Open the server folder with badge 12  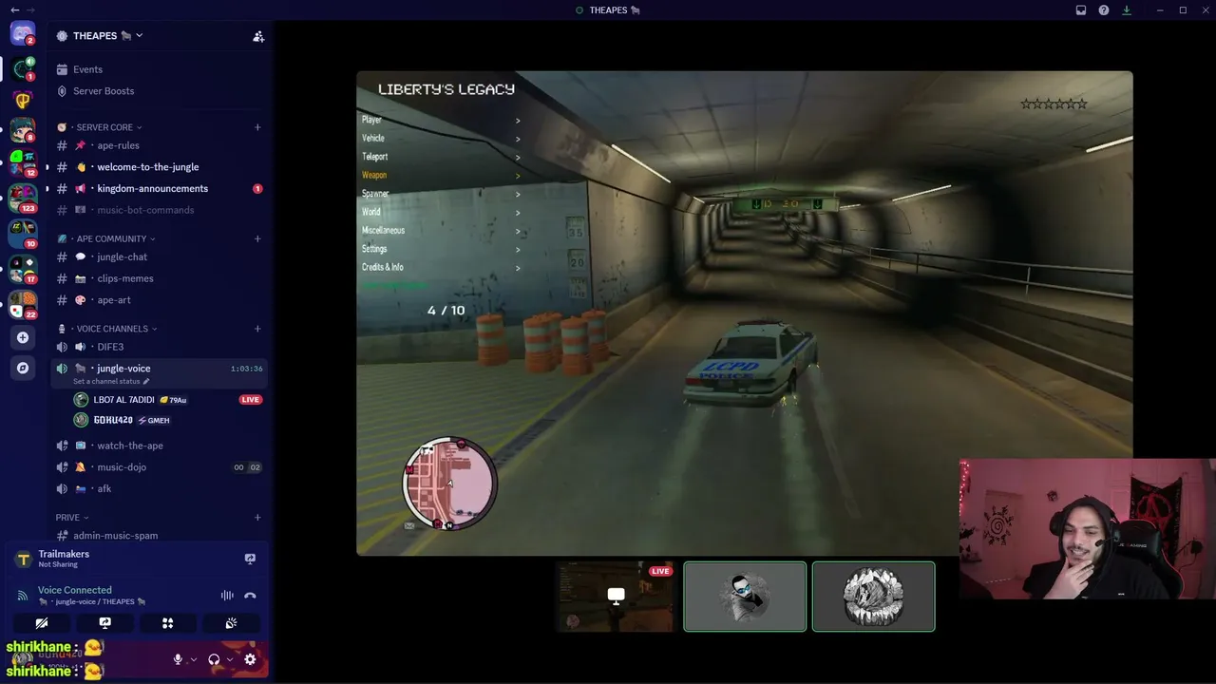pos(22,163)
